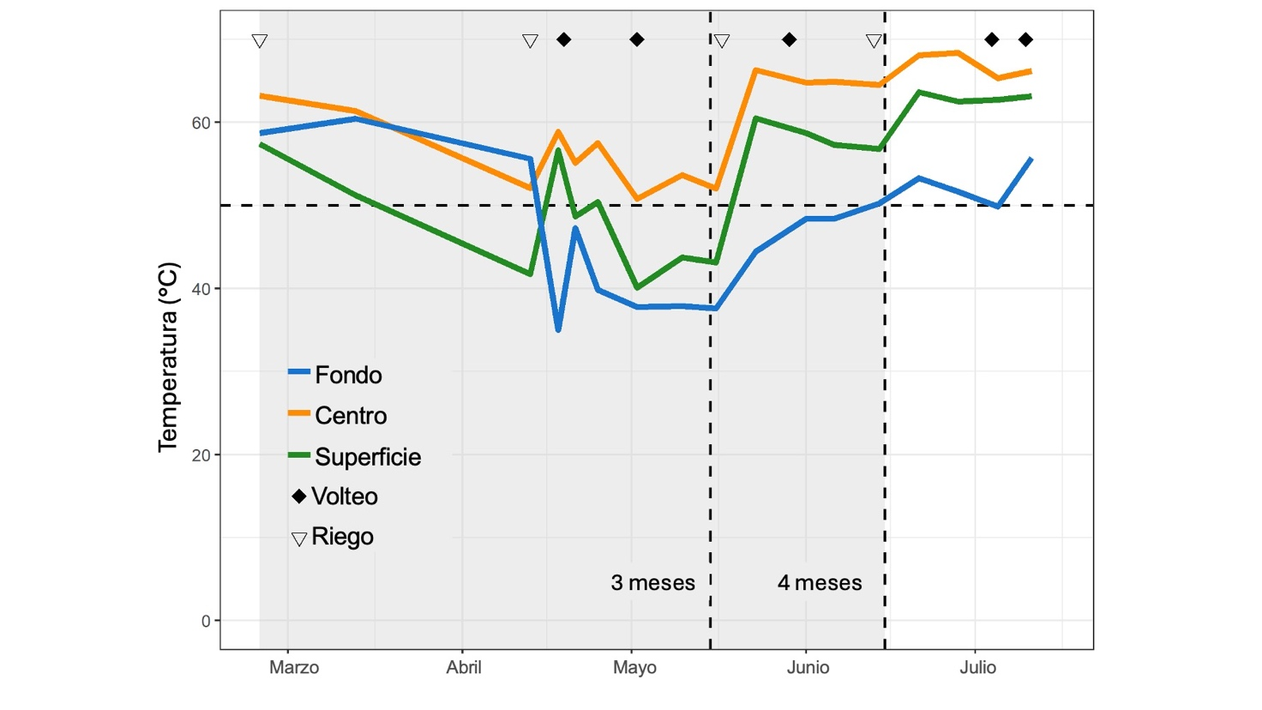This screenshot has width=1262, height=710.
Task: Select the Volteo diamond in the 4 meses section
Action: [790, 39]
